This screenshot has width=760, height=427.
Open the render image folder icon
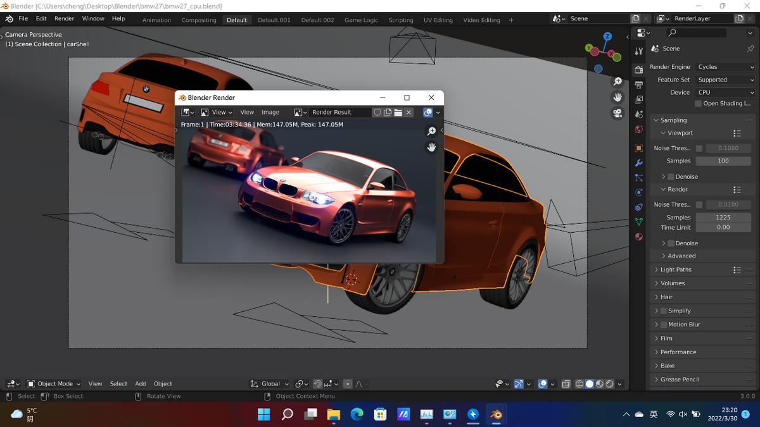398,112
